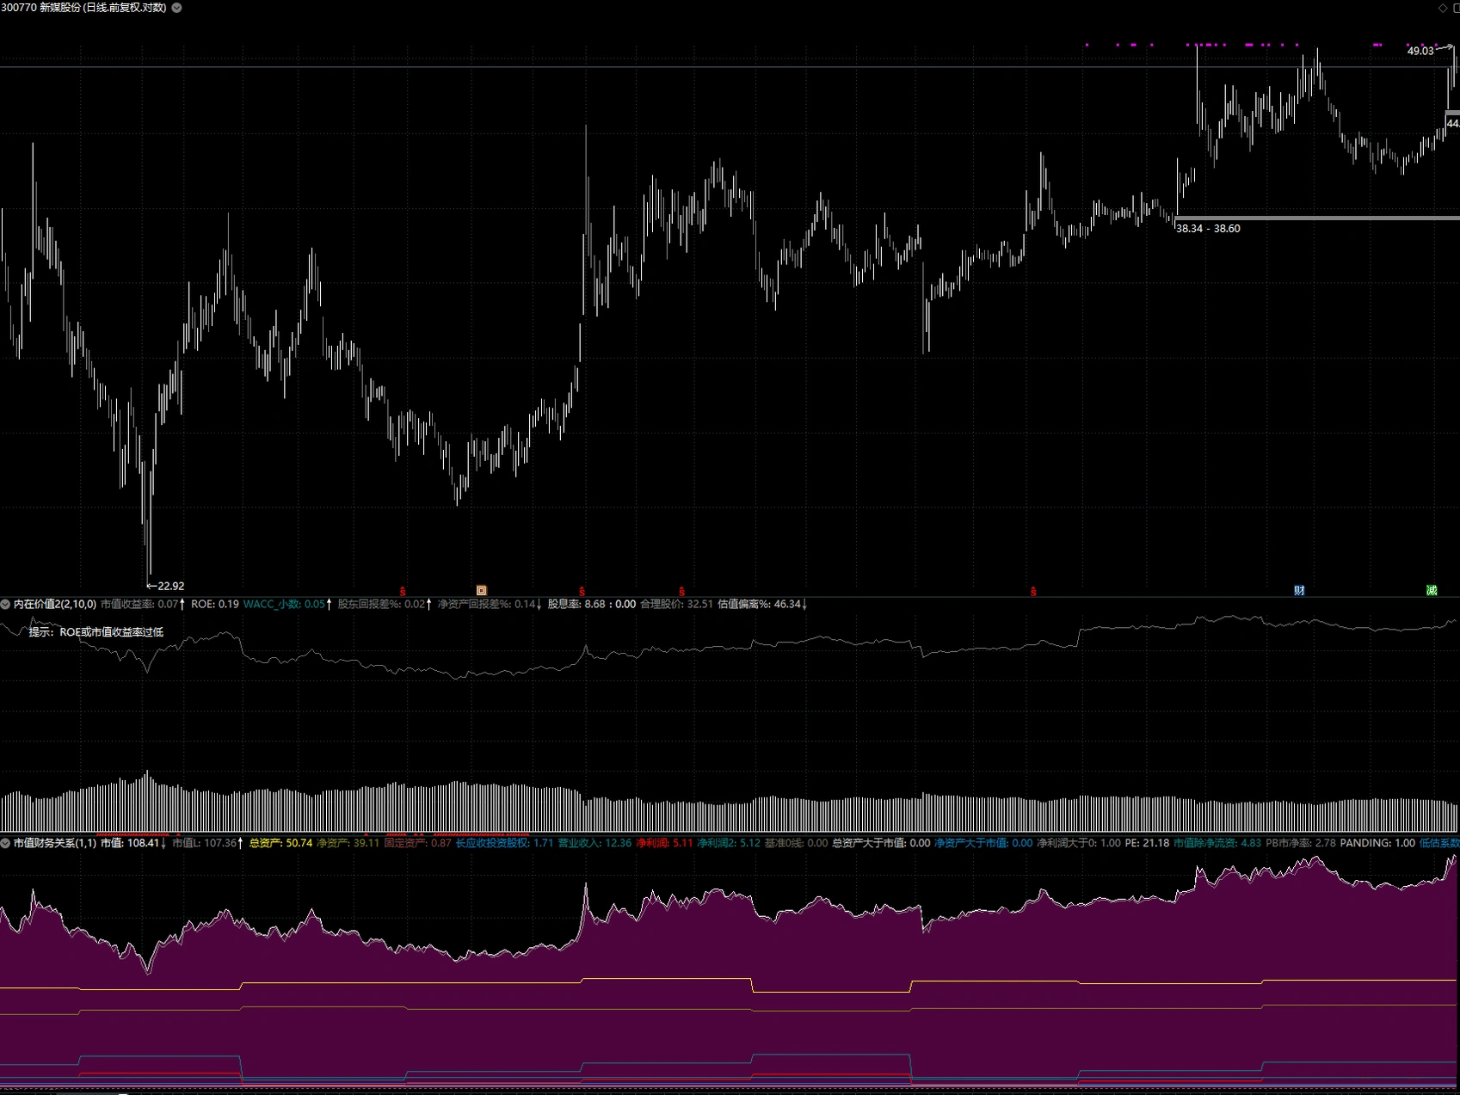Click the PANDING: 1.00 readout
The image size is (1460, 1095).
click(x=1377, y=843)
